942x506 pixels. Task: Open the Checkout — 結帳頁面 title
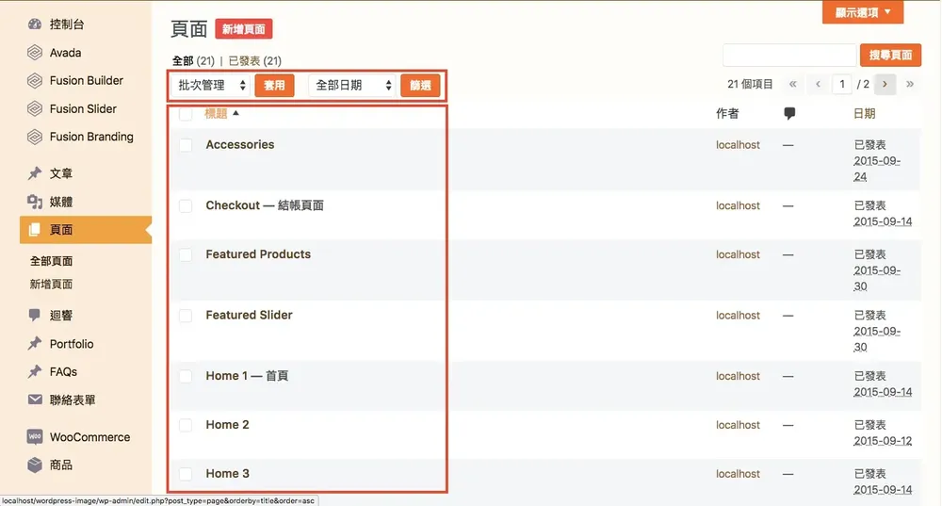pyautogui.click(x=265, y=205)
